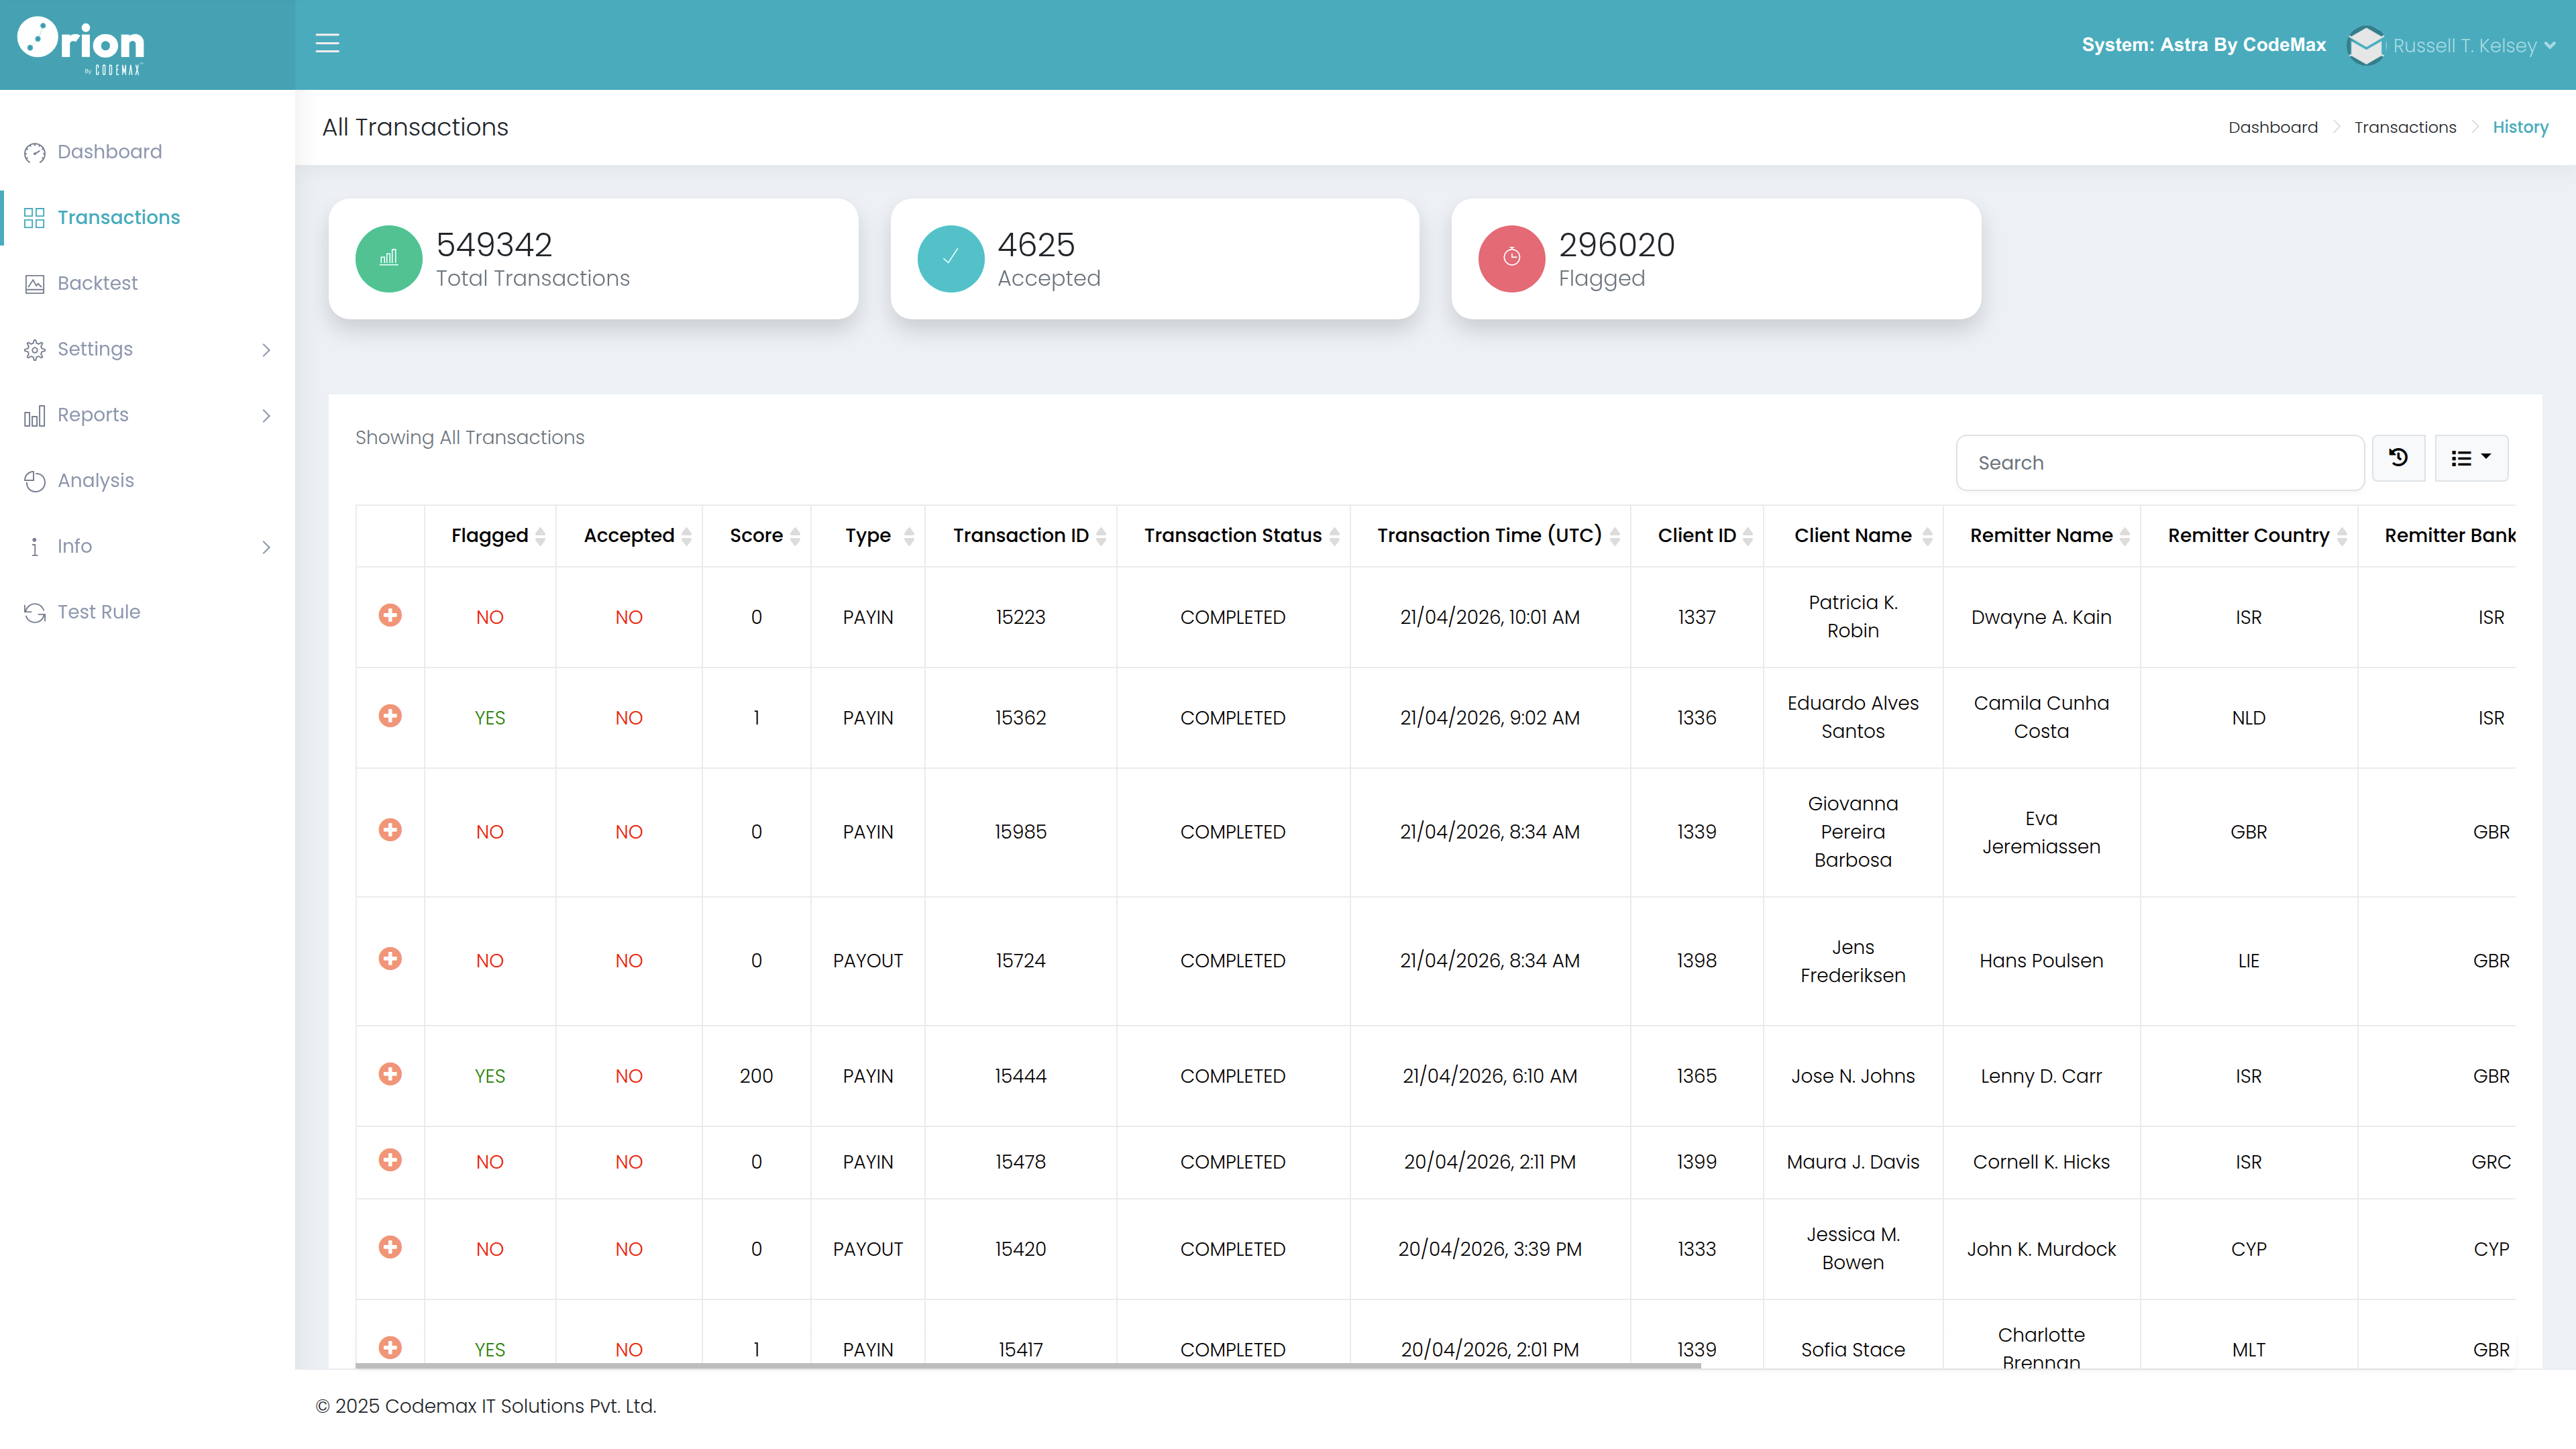Image resolution: width=2576 pixels, height=1449 pixels.
Task: Sort by Transaction Status column
Action: click(1233, 536)
